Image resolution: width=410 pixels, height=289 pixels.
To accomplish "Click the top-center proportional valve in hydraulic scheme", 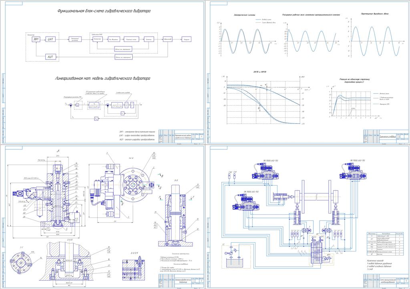I will 266,171.
